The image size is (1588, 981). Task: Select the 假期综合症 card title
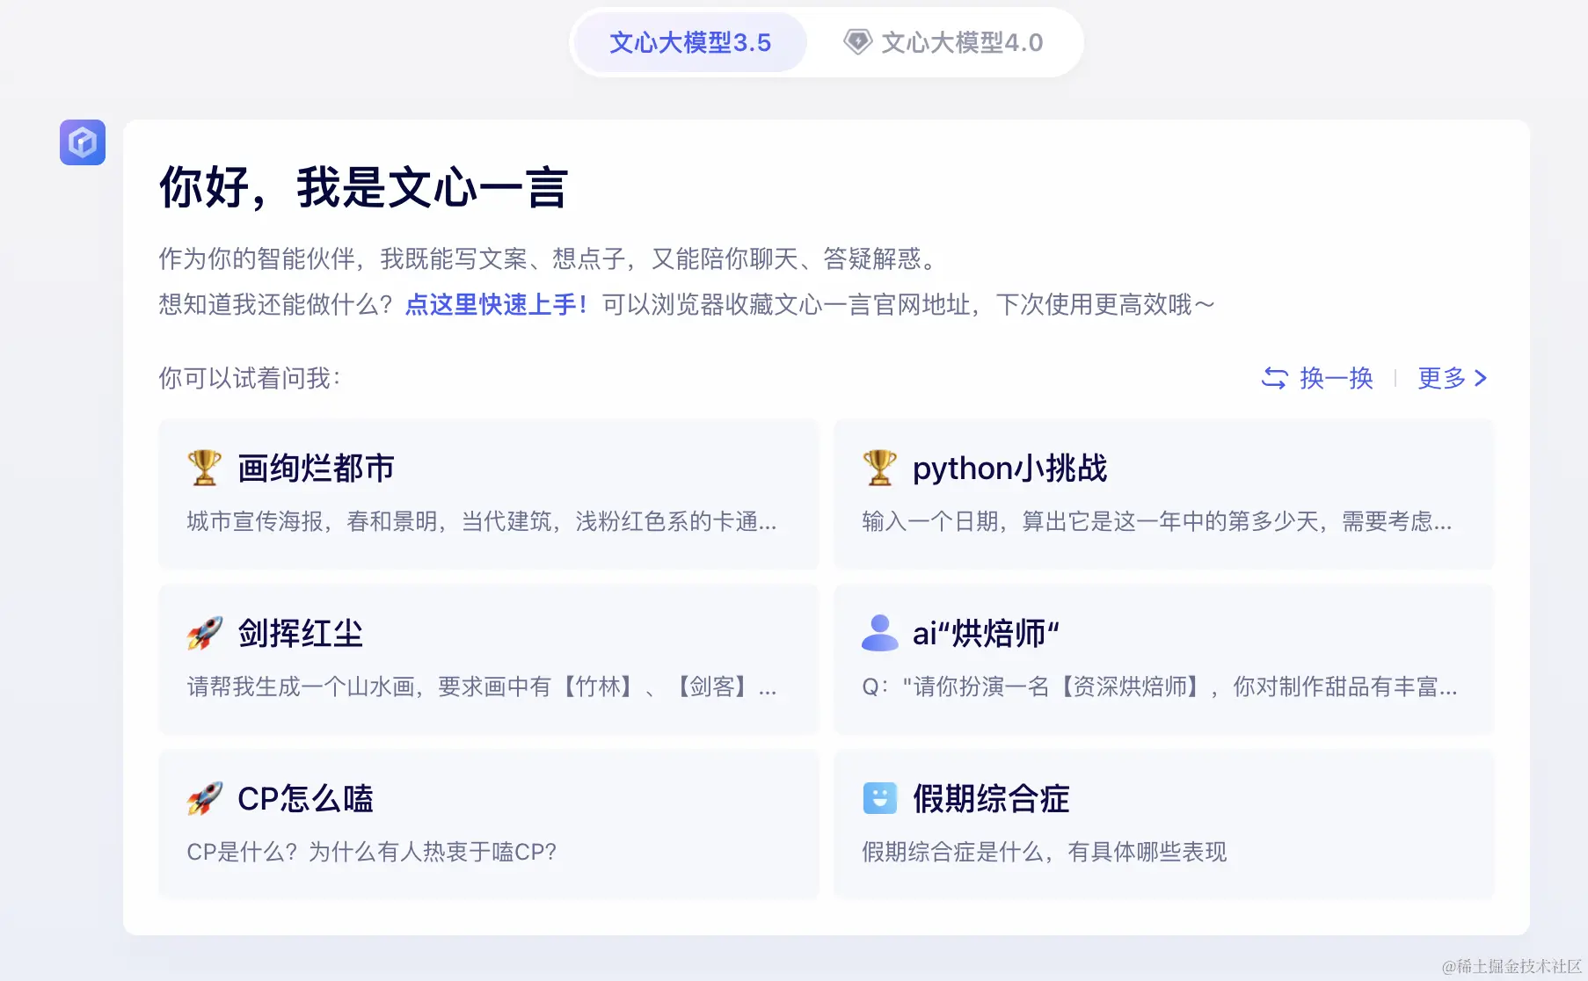(991, 799)
